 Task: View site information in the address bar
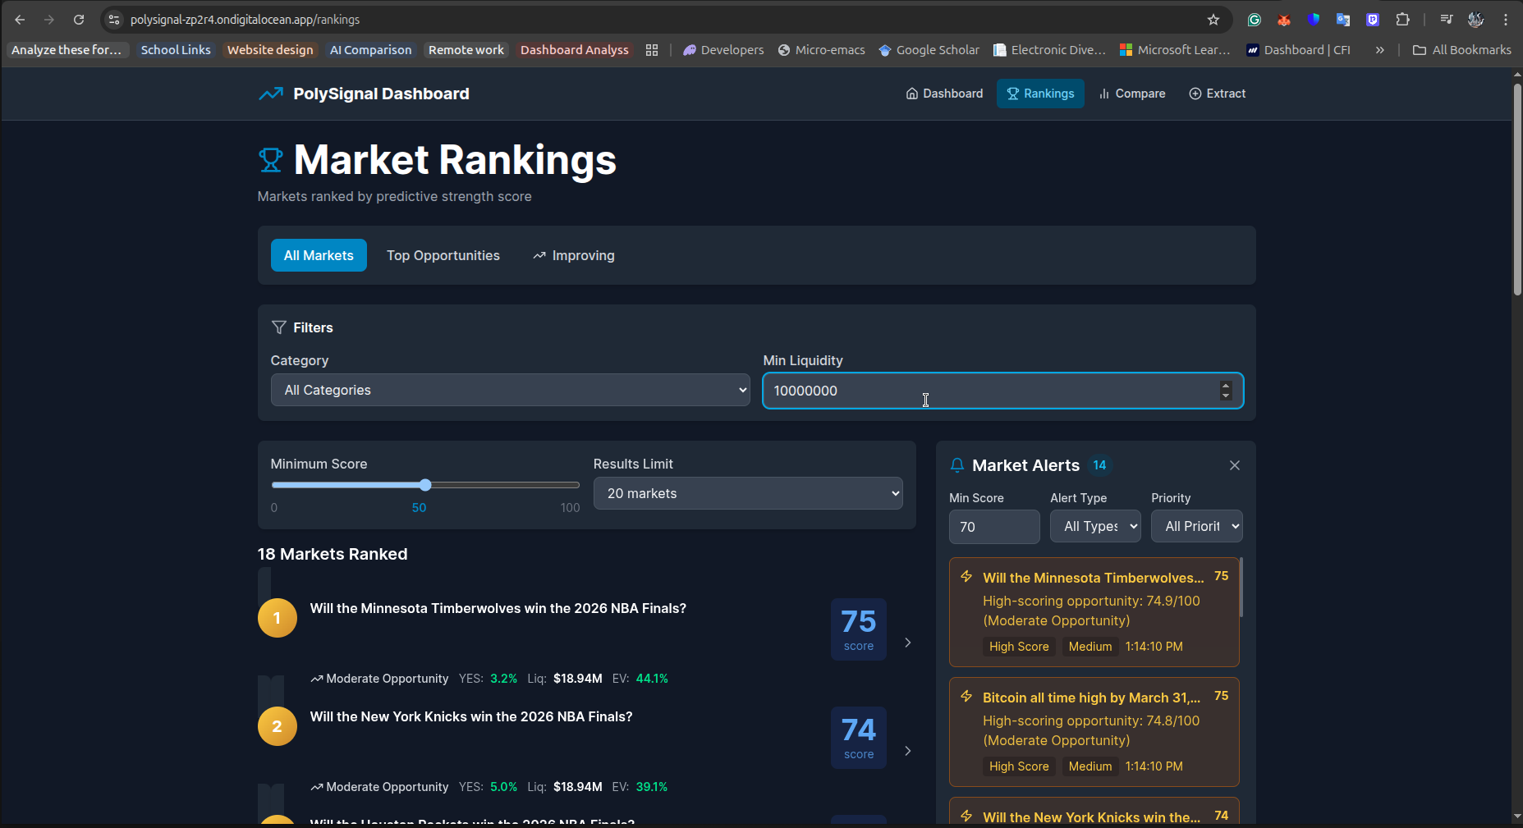tap(114, 20)
